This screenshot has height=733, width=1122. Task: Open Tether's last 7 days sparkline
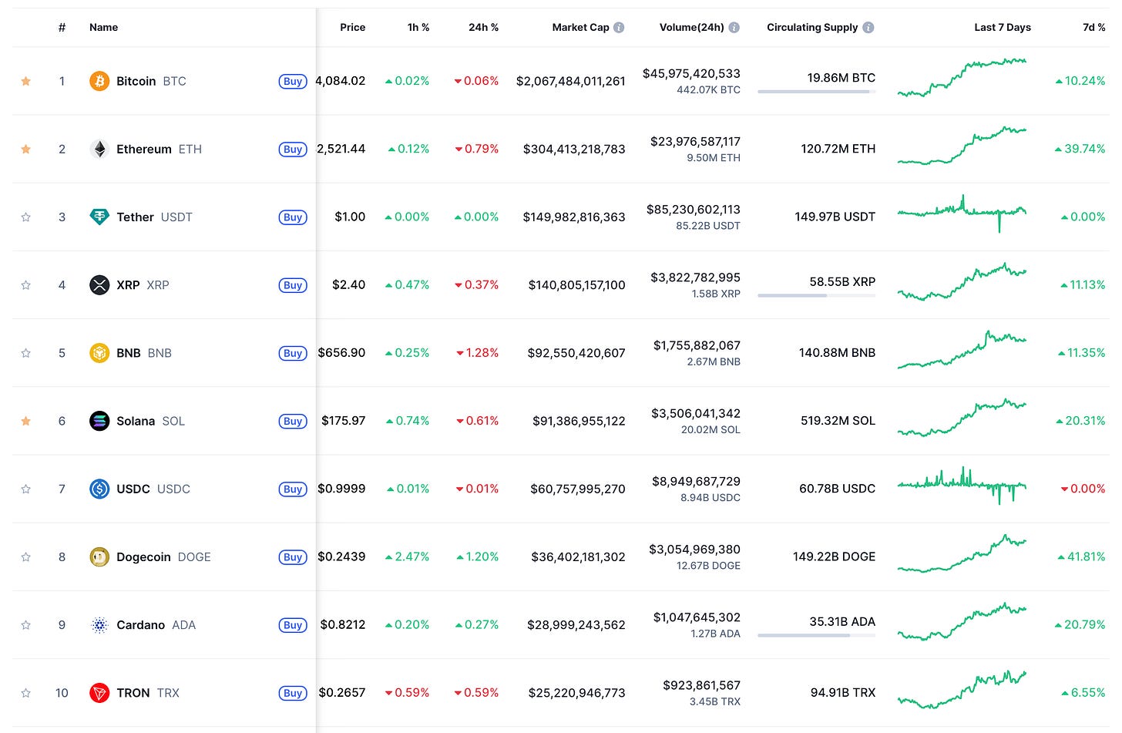click(x=962, y=214)
